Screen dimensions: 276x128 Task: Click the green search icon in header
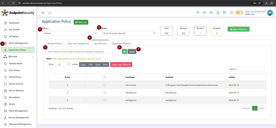(198, 12)
